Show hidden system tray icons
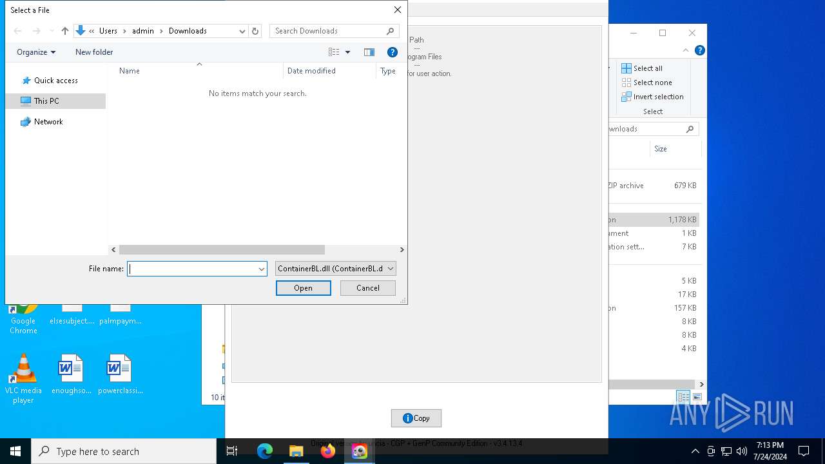825x464 pixels. click(x=695, y=451)
